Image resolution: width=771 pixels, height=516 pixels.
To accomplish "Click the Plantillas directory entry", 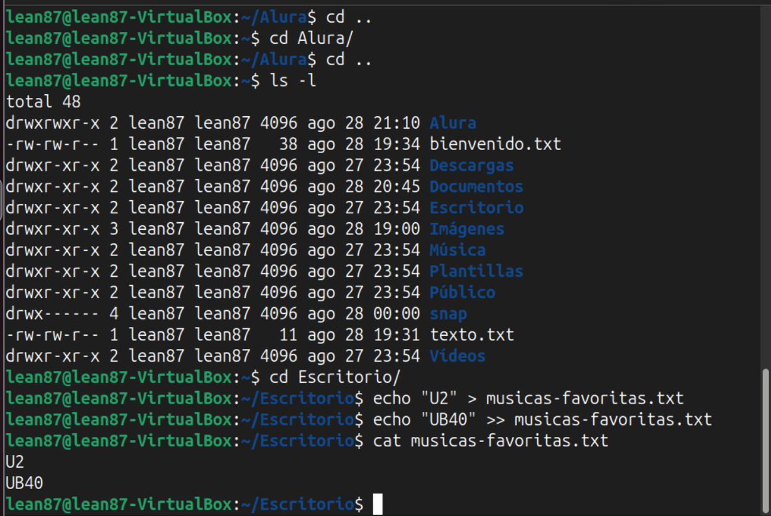I will (x=476, y=271).
